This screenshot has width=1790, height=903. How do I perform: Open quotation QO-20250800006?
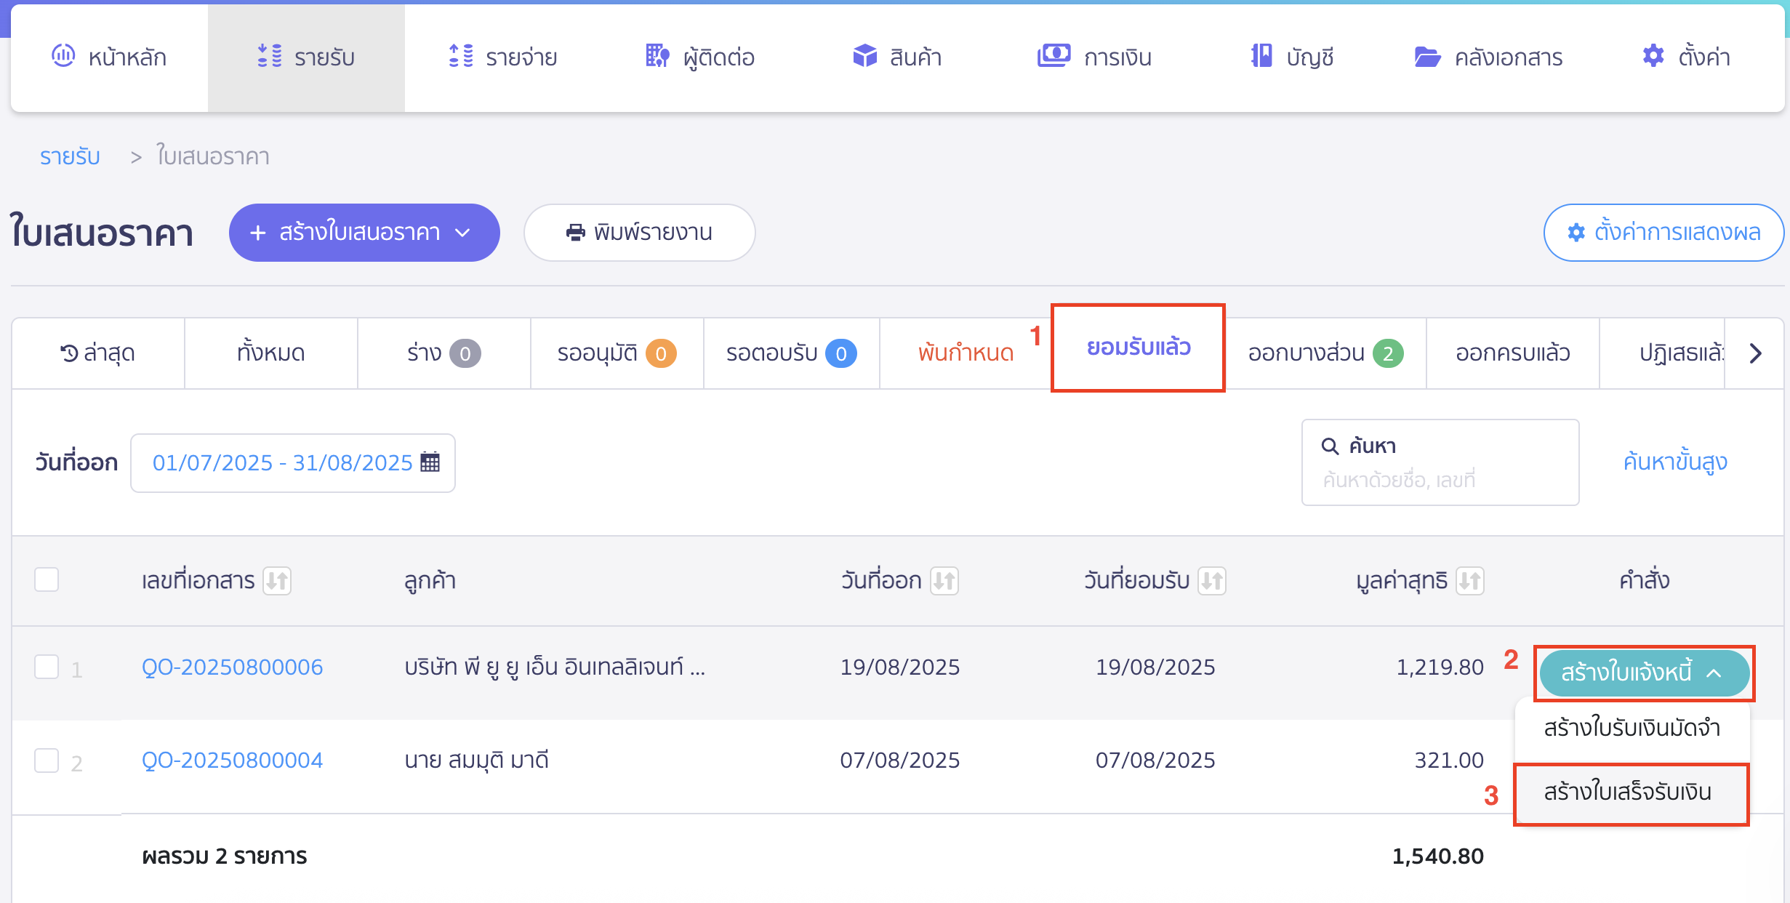point(232,667)
